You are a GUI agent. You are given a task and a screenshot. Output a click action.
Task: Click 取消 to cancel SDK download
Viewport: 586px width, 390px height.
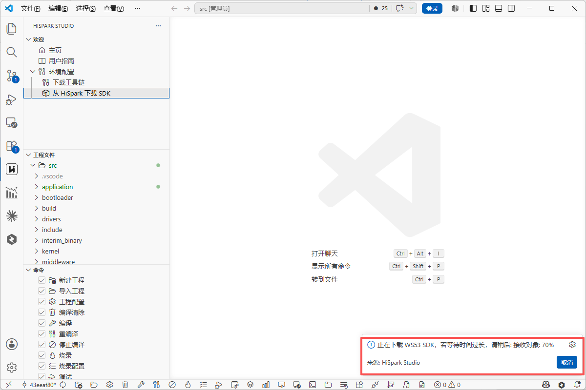coord(567,362)
